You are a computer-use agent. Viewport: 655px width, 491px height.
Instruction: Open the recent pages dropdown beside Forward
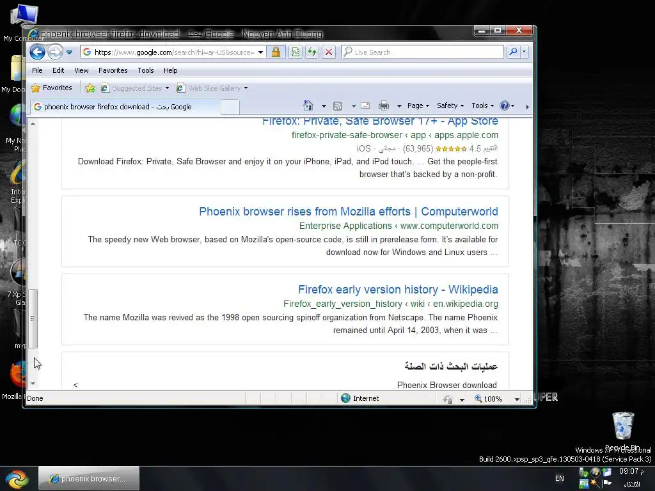[x=69, y=52]
